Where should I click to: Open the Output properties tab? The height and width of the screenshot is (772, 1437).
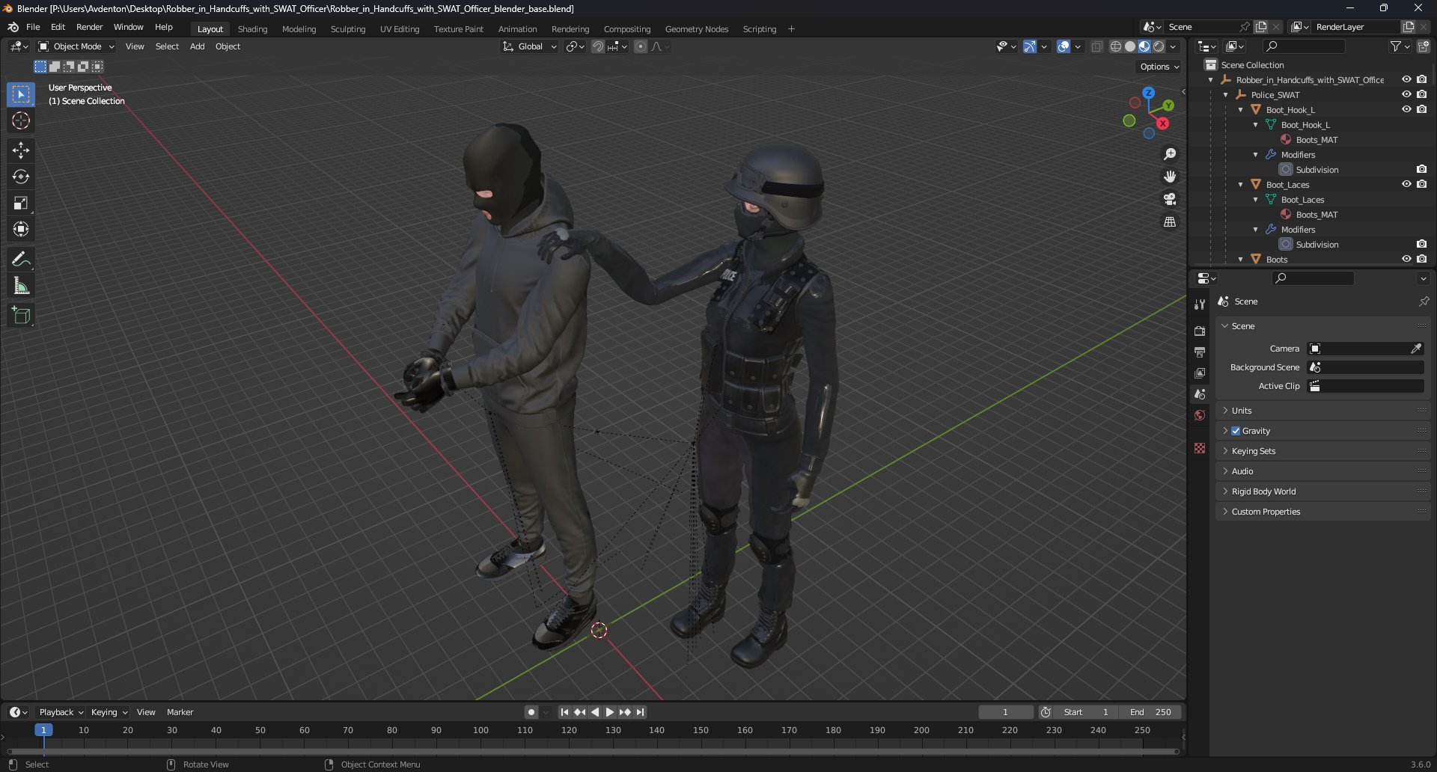(x=1200, y=352)
